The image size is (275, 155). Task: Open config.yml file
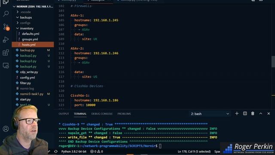pyautogui.click(x=33, y=77)
